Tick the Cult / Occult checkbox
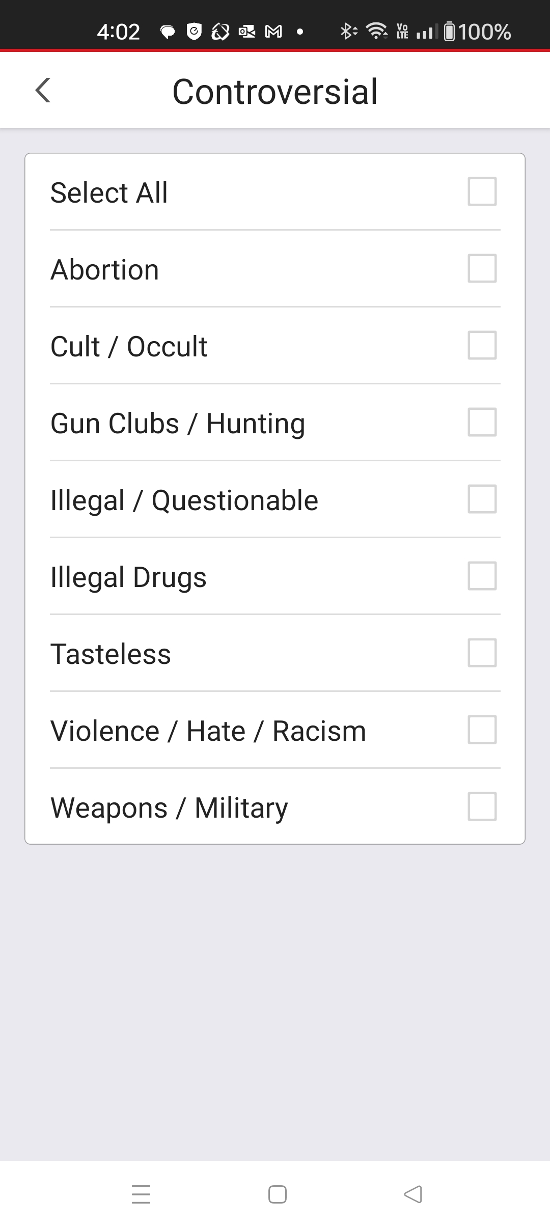Image resolution: width=550 pixels, height=1228 pixels. coord(482,345)
